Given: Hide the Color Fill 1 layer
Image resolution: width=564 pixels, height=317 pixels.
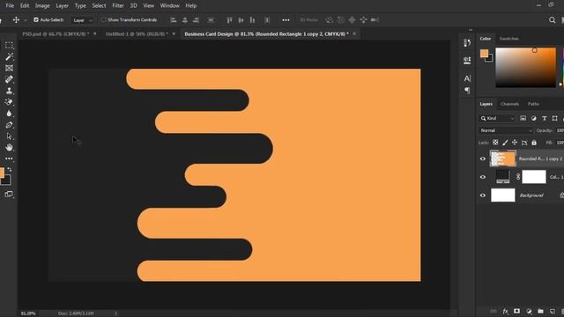Looking at the screenshot, I should coord(483,177).
